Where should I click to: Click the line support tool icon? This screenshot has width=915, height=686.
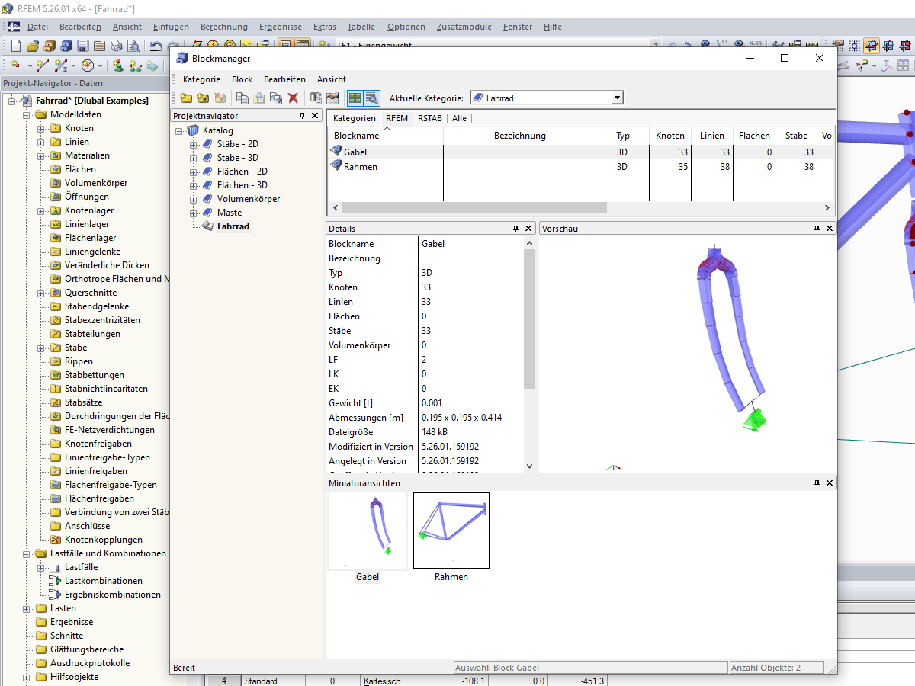click(x=135, y=66)
